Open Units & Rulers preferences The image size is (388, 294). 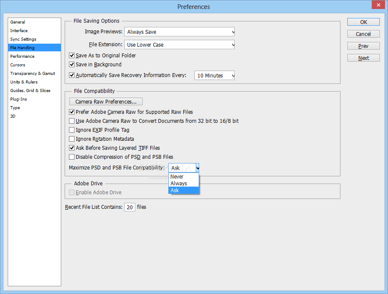(34, 82)
